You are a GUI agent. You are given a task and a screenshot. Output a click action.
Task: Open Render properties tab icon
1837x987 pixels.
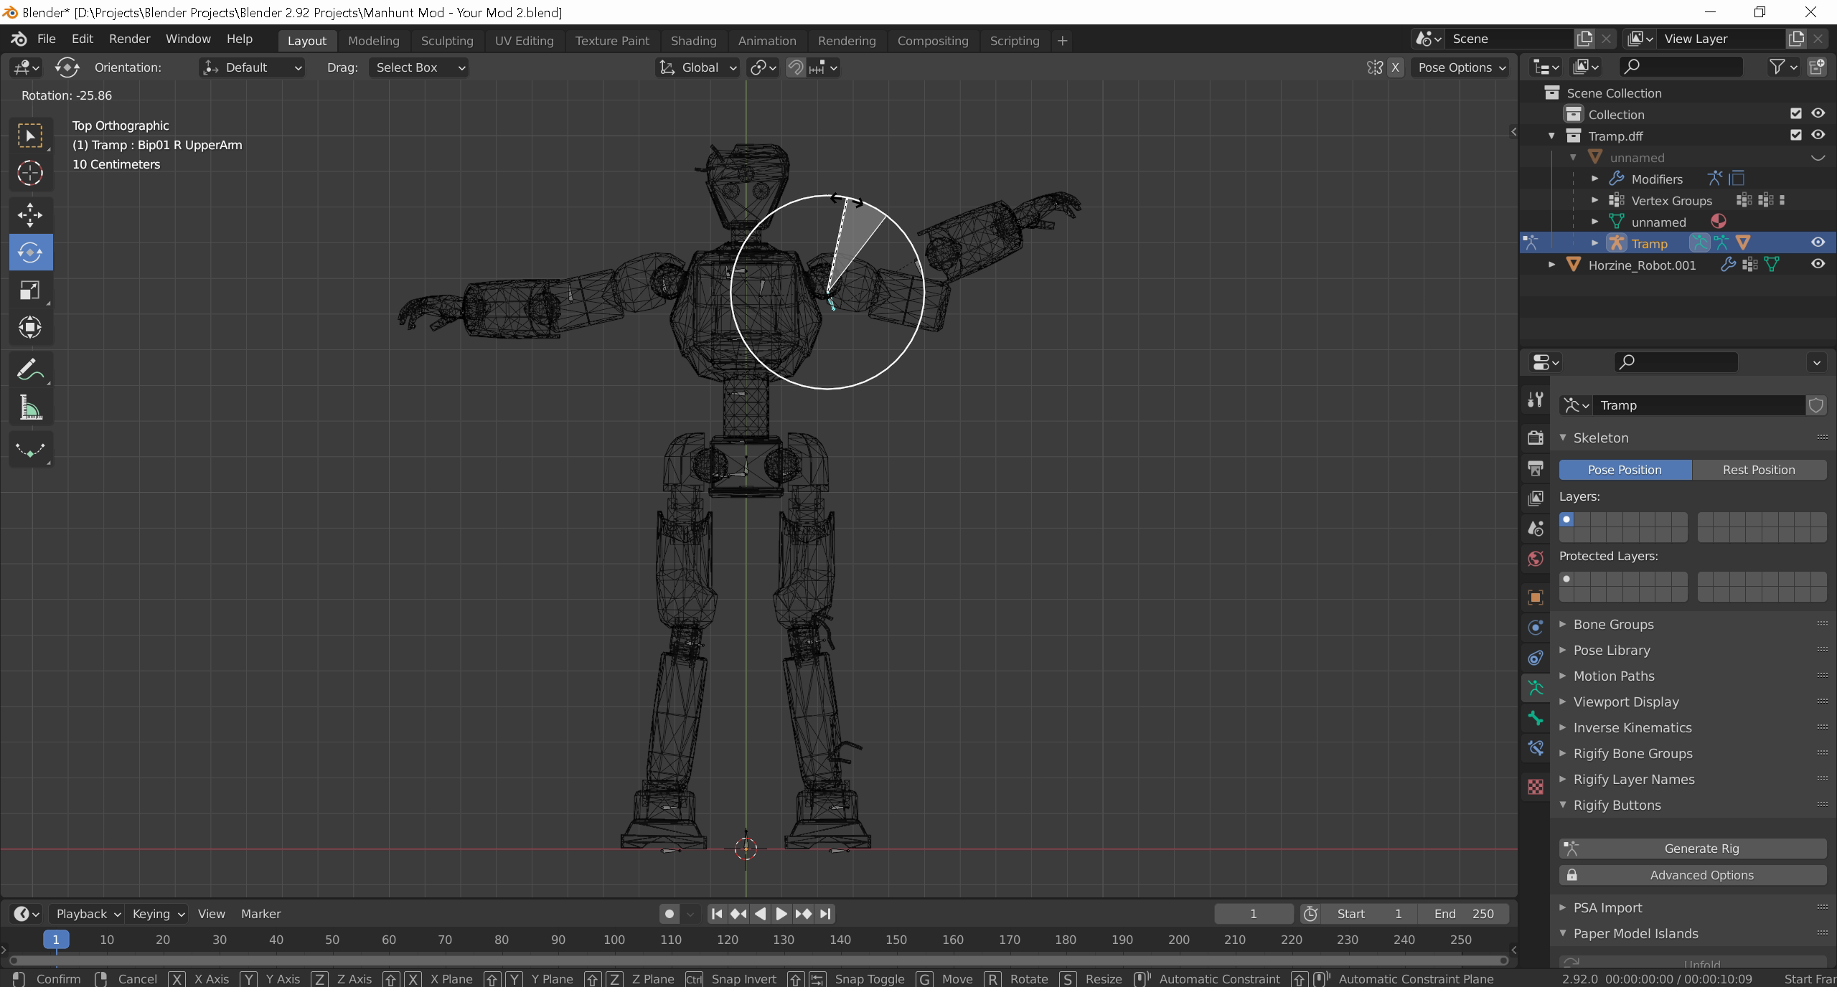pos(1536,438)
